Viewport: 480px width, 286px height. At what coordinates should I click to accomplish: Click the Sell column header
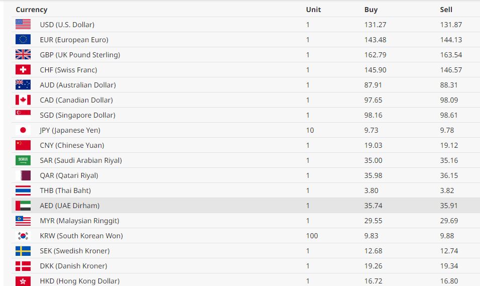(446, 10)
